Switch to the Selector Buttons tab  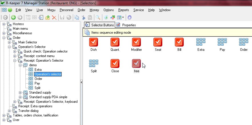100,25
